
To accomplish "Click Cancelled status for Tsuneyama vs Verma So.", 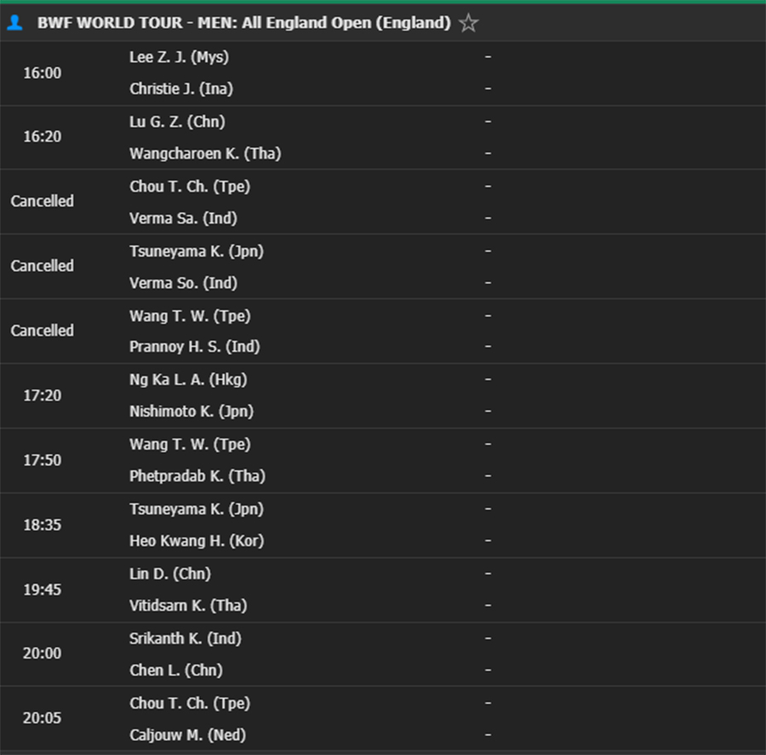I will coord(42,266).
